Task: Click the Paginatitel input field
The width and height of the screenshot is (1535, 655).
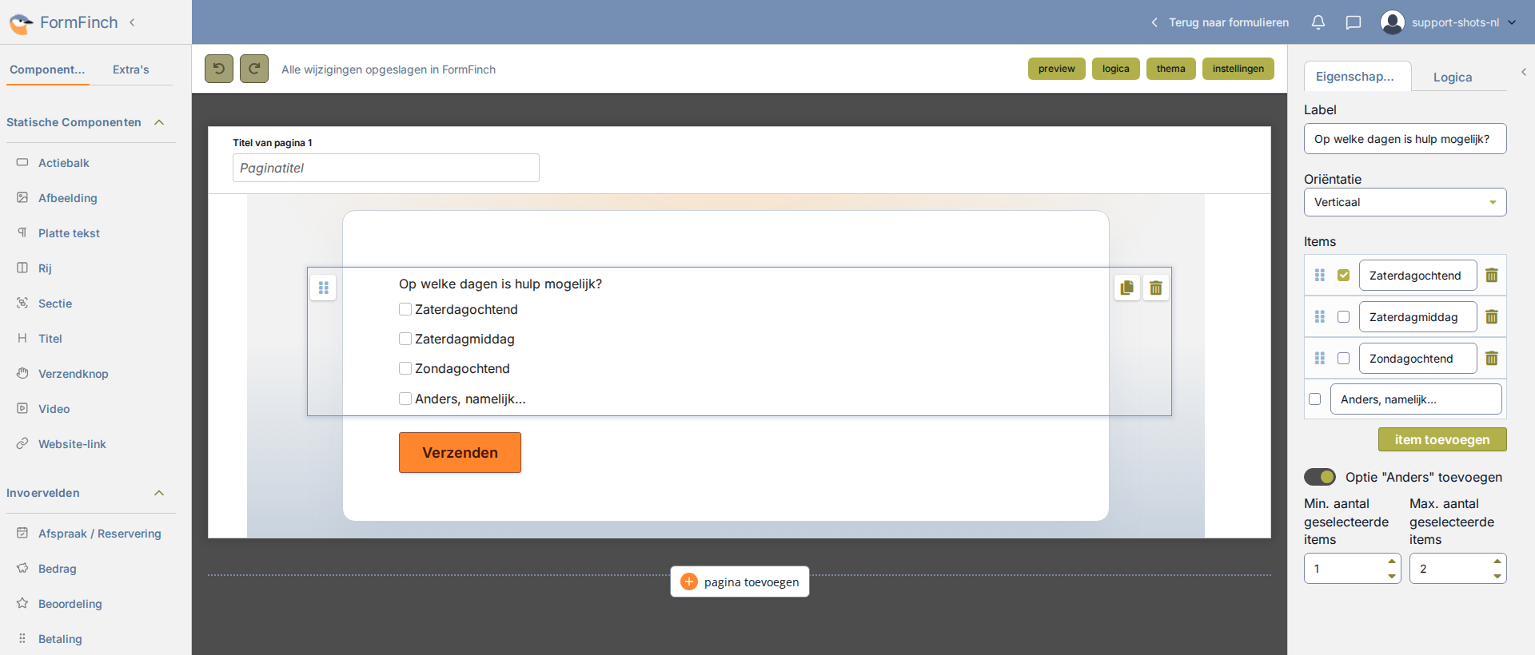Action: (x=386, y=168)
